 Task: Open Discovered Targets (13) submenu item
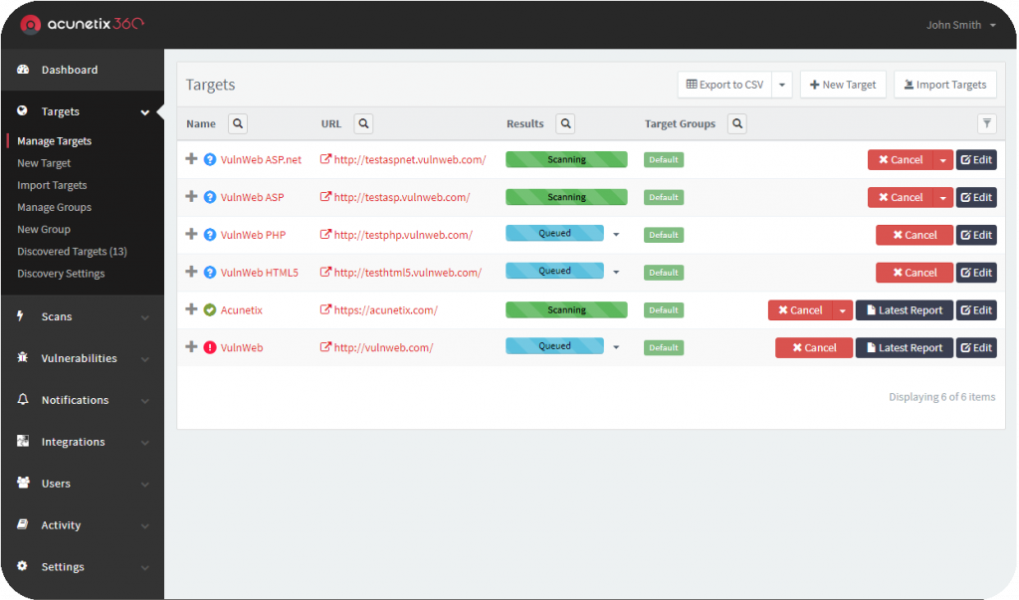click(72, 252)
